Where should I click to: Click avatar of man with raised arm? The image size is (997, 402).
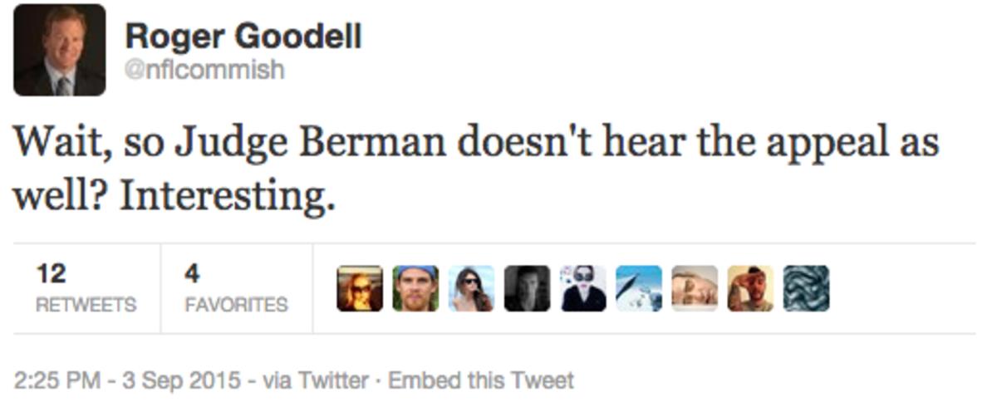(x=750, y=288)
